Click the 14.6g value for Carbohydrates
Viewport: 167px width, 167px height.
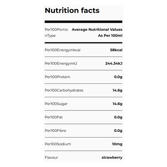[117, 90]
